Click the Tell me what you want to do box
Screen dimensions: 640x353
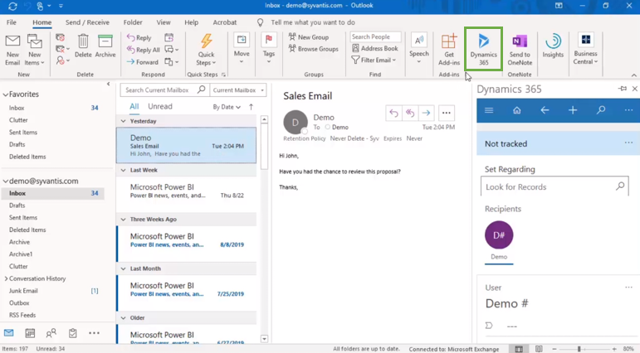click(x=313, y=22)
